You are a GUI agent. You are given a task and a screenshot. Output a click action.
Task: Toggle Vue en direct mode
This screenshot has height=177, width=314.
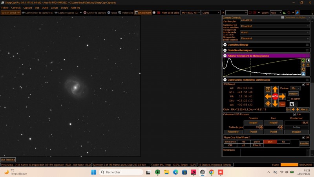[x=11, y=13]
